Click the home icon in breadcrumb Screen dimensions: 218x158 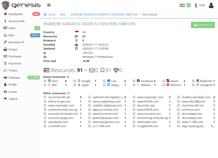(x=45, y=14)
